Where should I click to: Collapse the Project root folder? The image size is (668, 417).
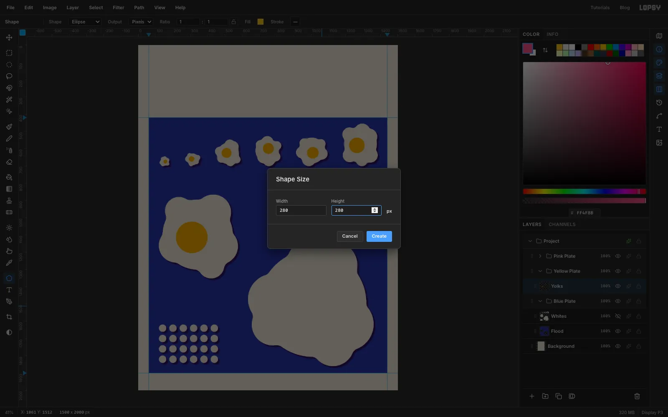(530, 241)
